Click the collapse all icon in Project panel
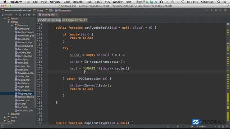Screen dimensions: 230x129 click(24, 15)
